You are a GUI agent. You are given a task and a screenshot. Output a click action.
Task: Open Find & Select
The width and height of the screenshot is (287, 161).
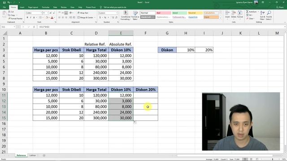coord(269,15)
